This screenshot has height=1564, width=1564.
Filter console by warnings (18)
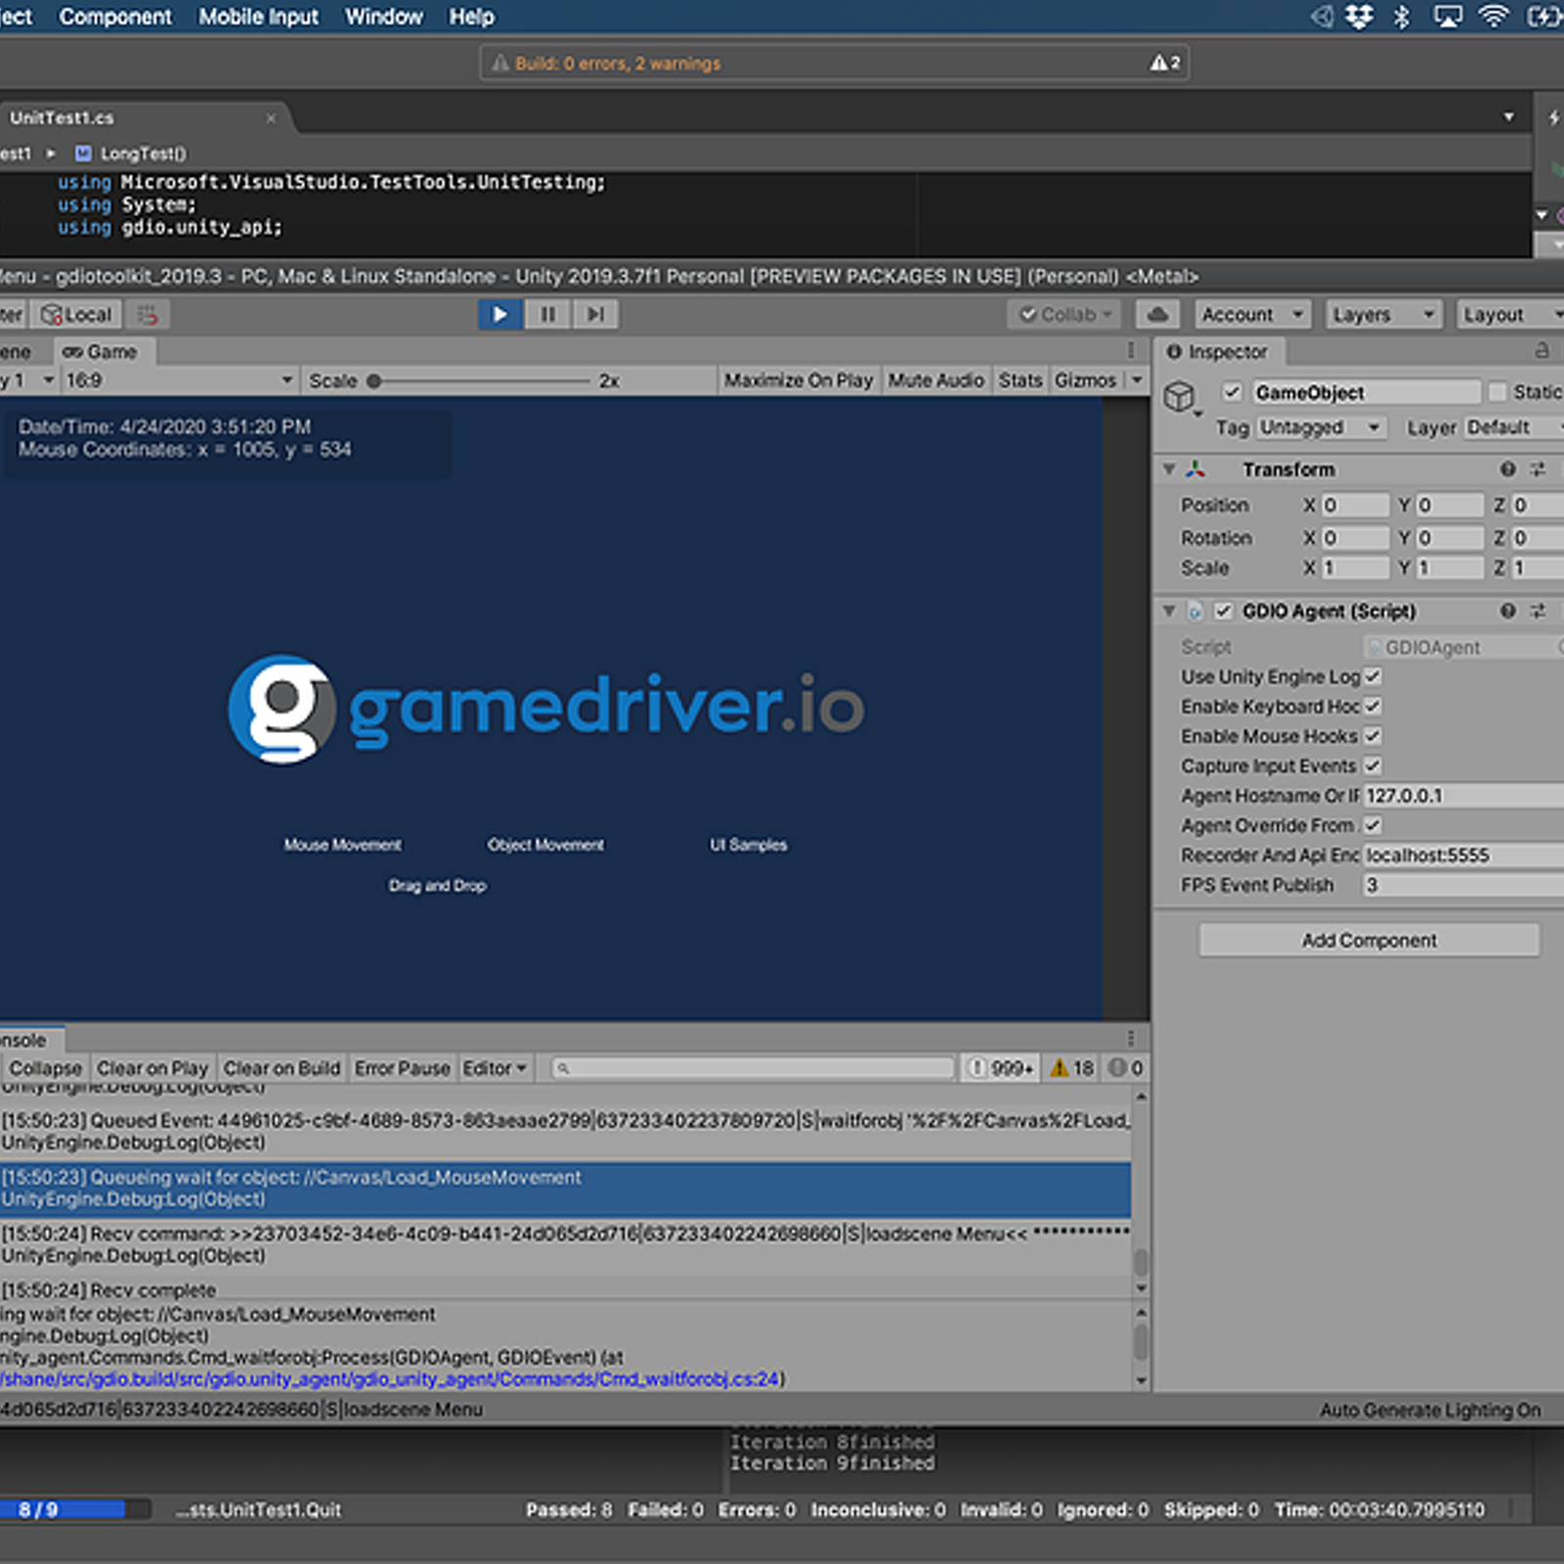[1069, 1067]
